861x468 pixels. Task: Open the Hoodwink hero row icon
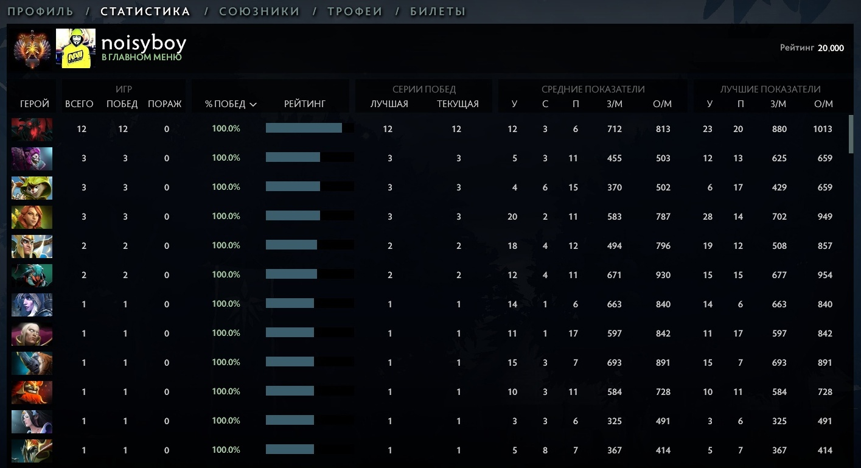pos(32,187)
